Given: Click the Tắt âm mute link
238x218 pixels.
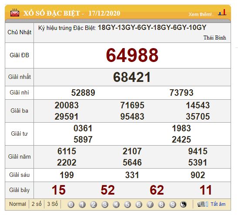Looking at the screenshot, I should pos(218,204).
